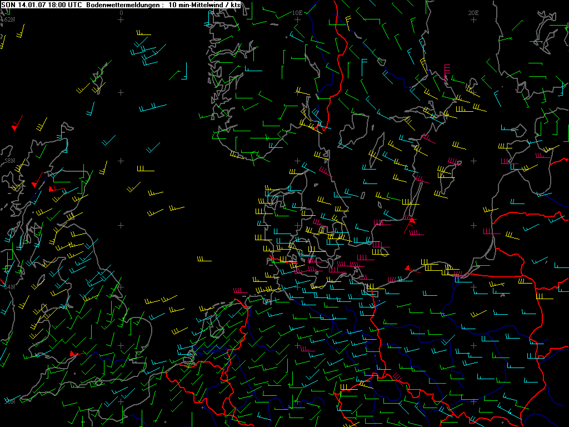Viewport: 569px width, 427px height.
Task: Click the SON 14.01.07 18:00 UTC timestamp
Action: (x=42, y=4)
